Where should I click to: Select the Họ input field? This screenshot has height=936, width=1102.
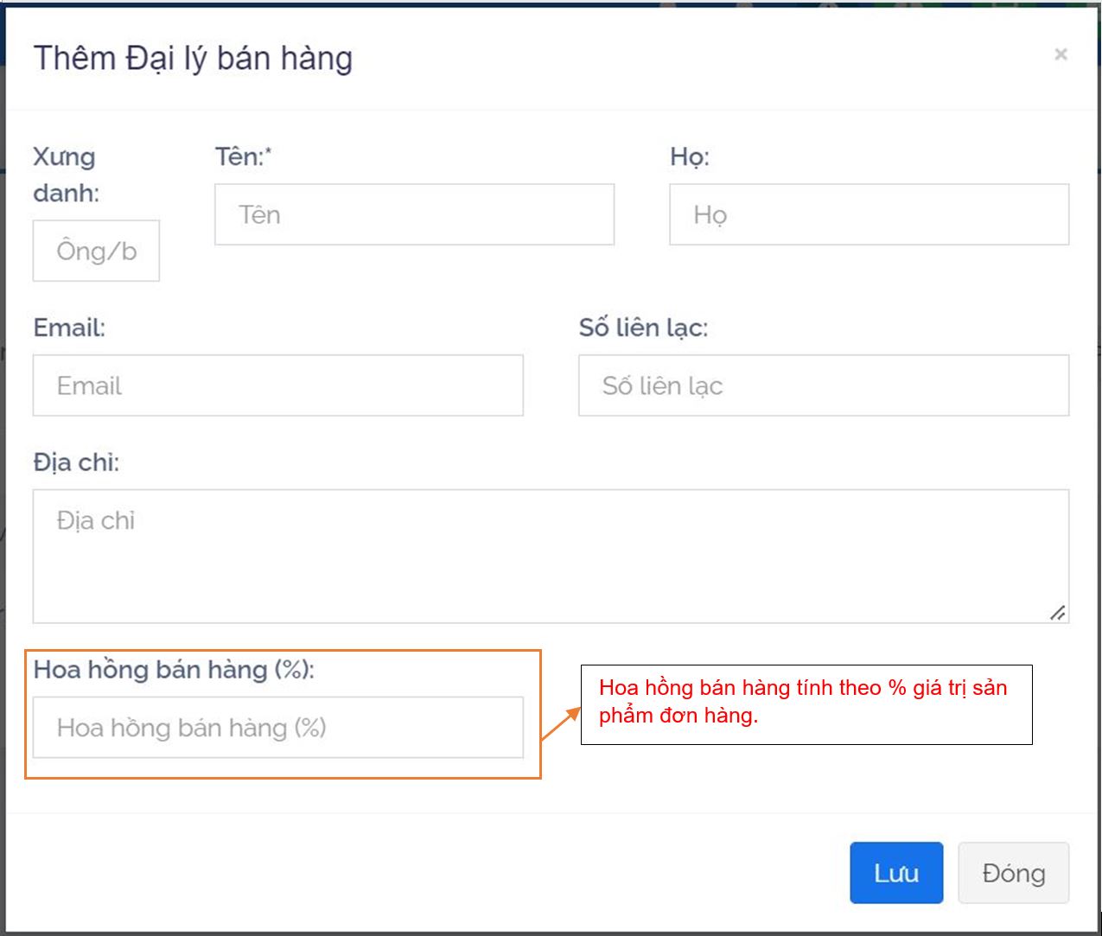click(869, 214)
